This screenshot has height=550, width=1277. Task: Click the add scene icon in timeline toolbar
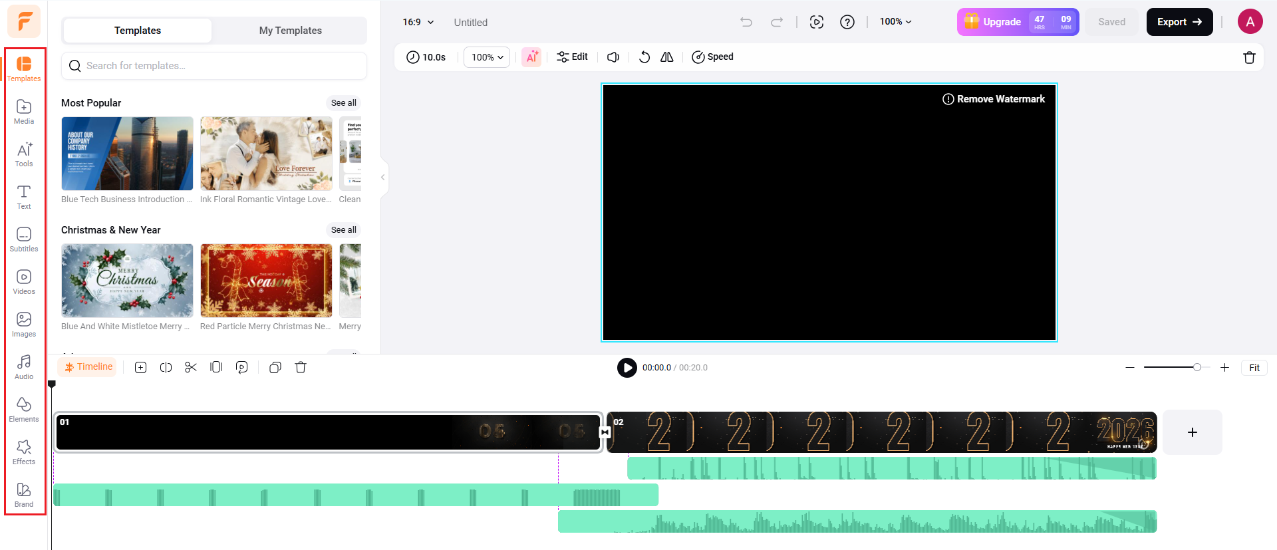[140, 368]
